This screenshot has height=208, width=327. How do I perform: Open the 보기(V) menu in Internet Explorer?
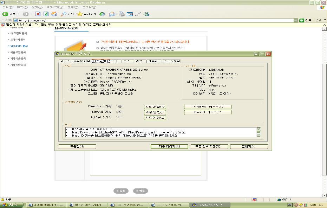pos(37,7)
